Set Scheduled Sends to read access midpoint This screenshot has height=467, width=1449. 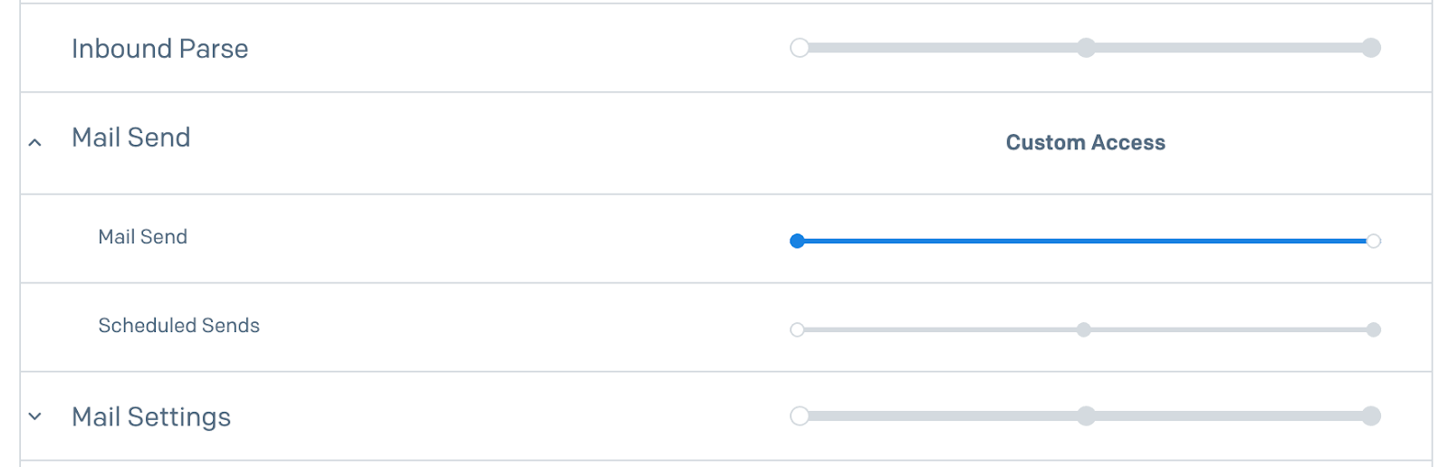(x=1084, y=329)
